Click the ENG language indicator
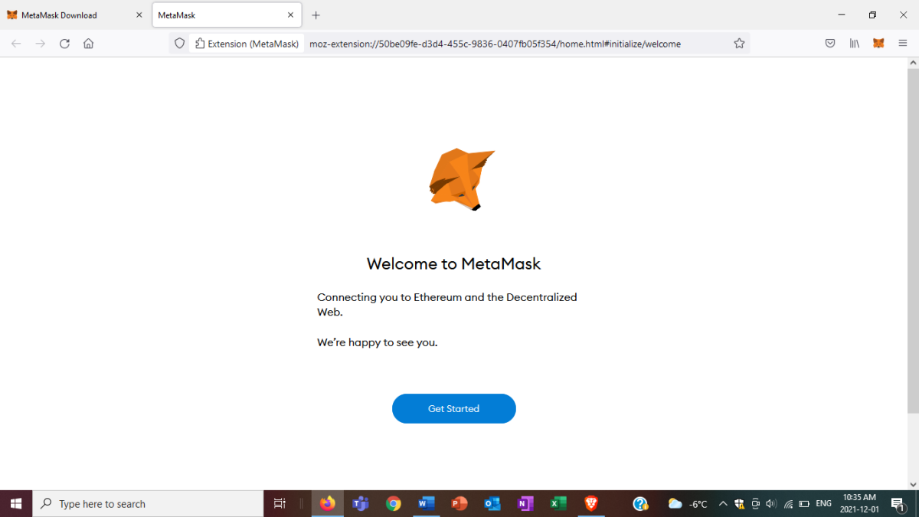 pos(824,504)
